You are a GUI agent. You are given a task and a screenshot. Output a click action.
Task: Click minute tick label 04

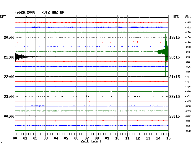point(56,138)
